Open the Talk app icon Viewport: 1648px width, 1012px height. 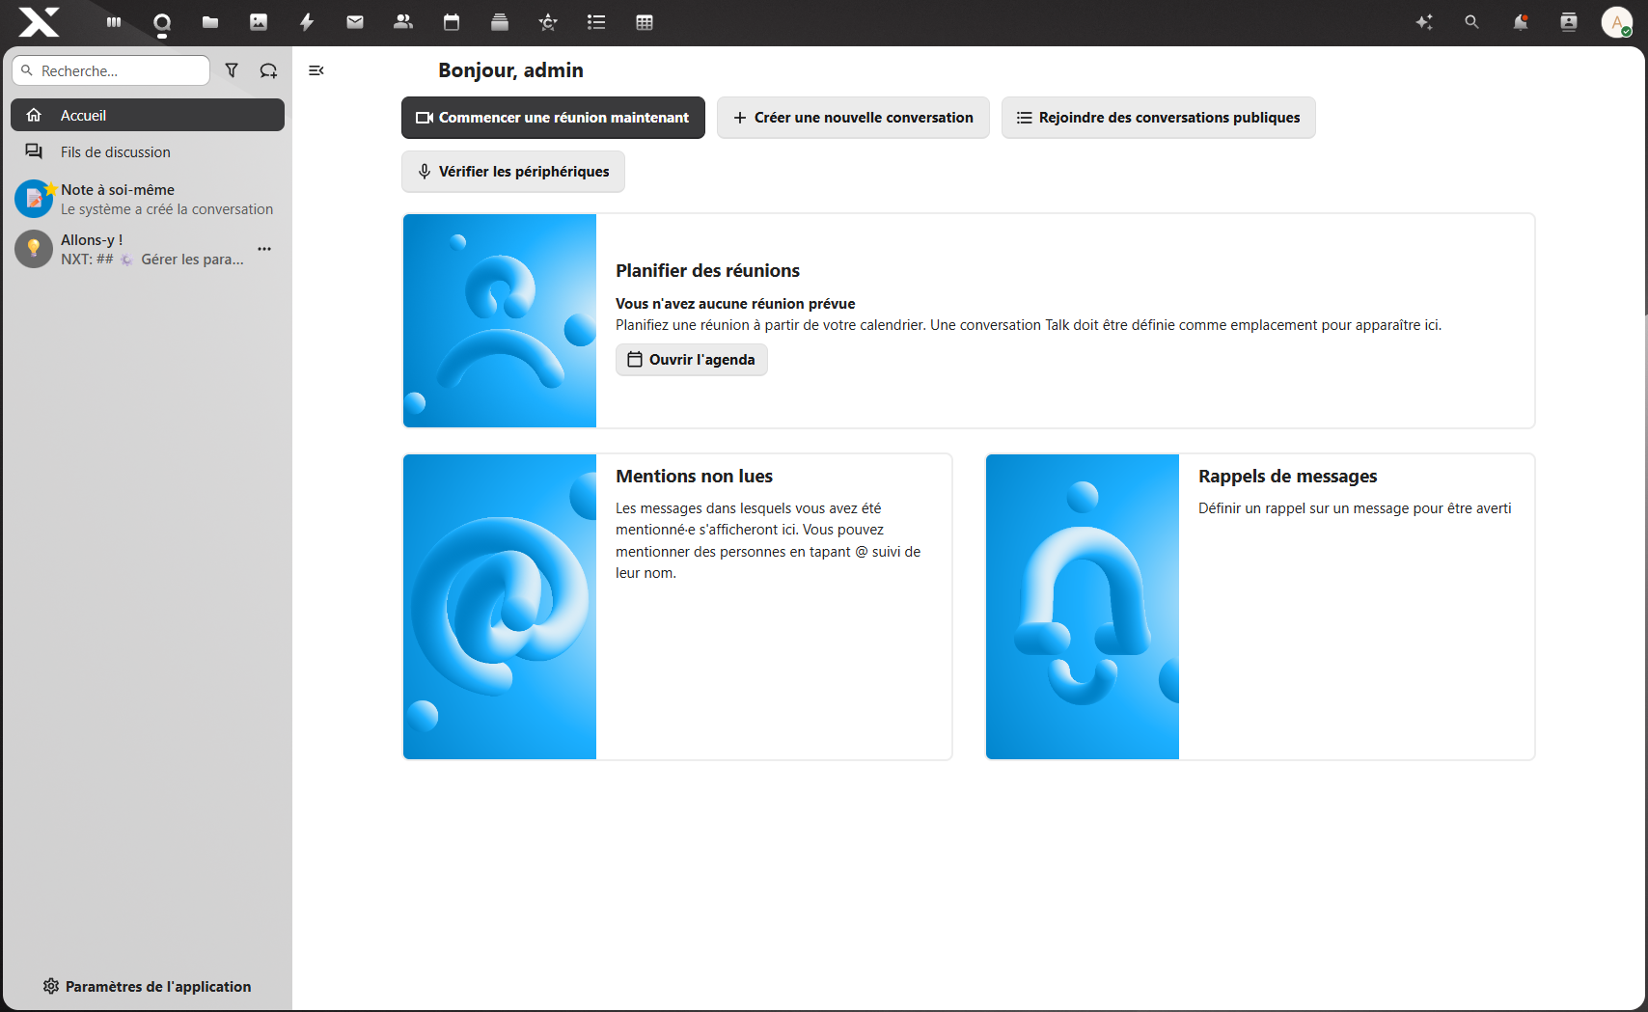[162, 22]
